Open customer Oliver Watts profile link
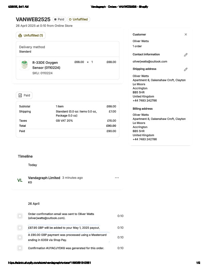This screenshot has height=269, width=208. coord(140,41)
